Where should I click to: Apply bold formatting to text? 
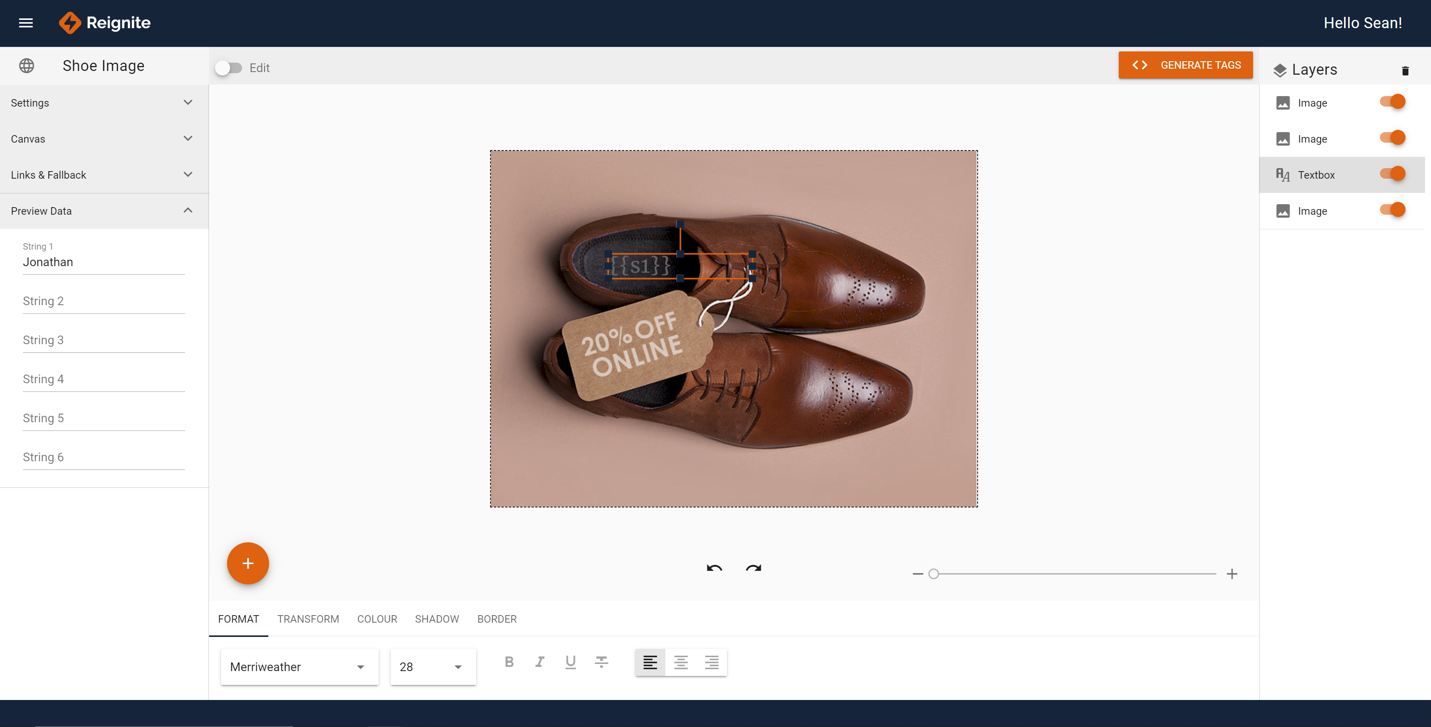(509, 661)
